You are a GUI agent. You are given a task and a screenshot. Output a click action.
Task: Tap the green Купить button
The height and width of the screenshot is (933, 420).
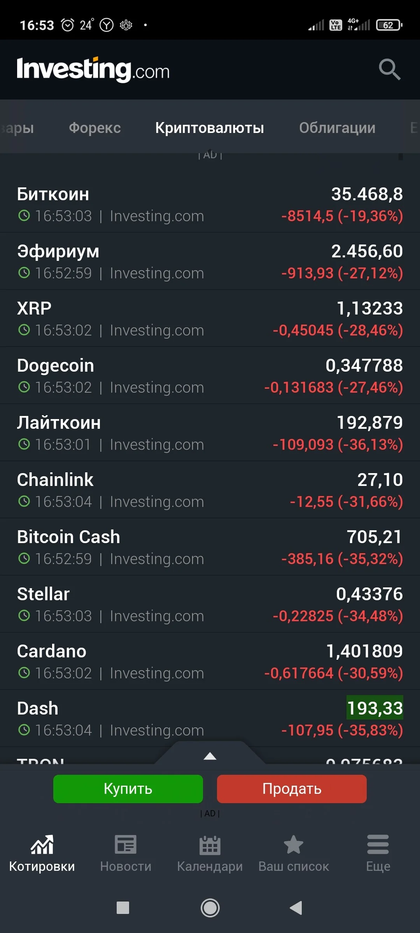click(x=128, y=789)
